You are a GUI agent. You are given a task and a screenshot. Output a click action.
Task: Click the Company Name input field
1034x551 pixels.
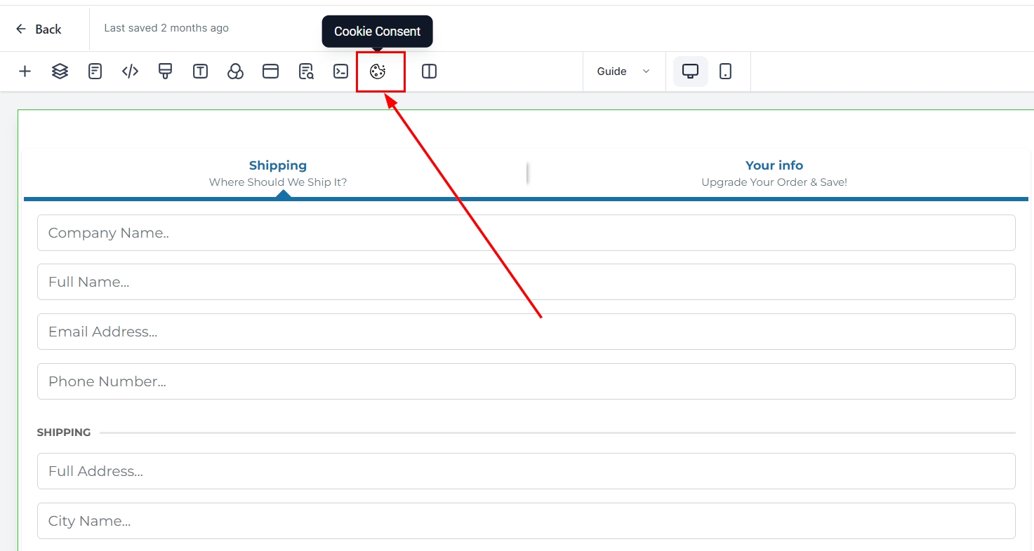[526, 233]
